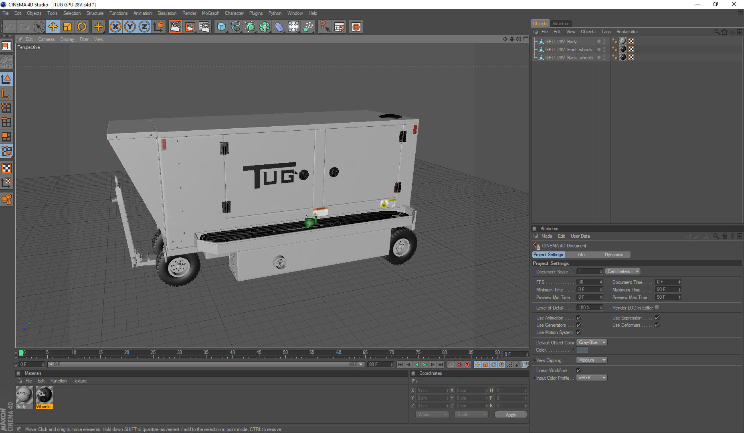Open the spline tools icon
Viewport: 744px width, 433px height.
[x=236, y=27]
